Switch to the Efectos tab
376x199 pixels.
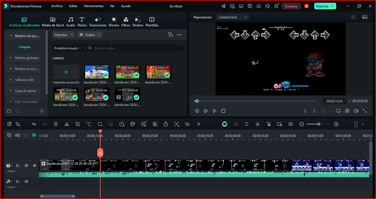[x=114, y=22]
